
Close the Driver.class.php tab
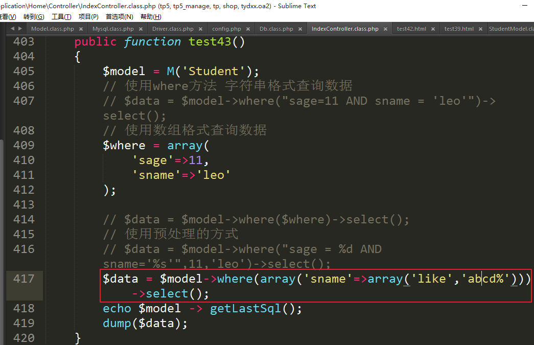coord(201,29)
